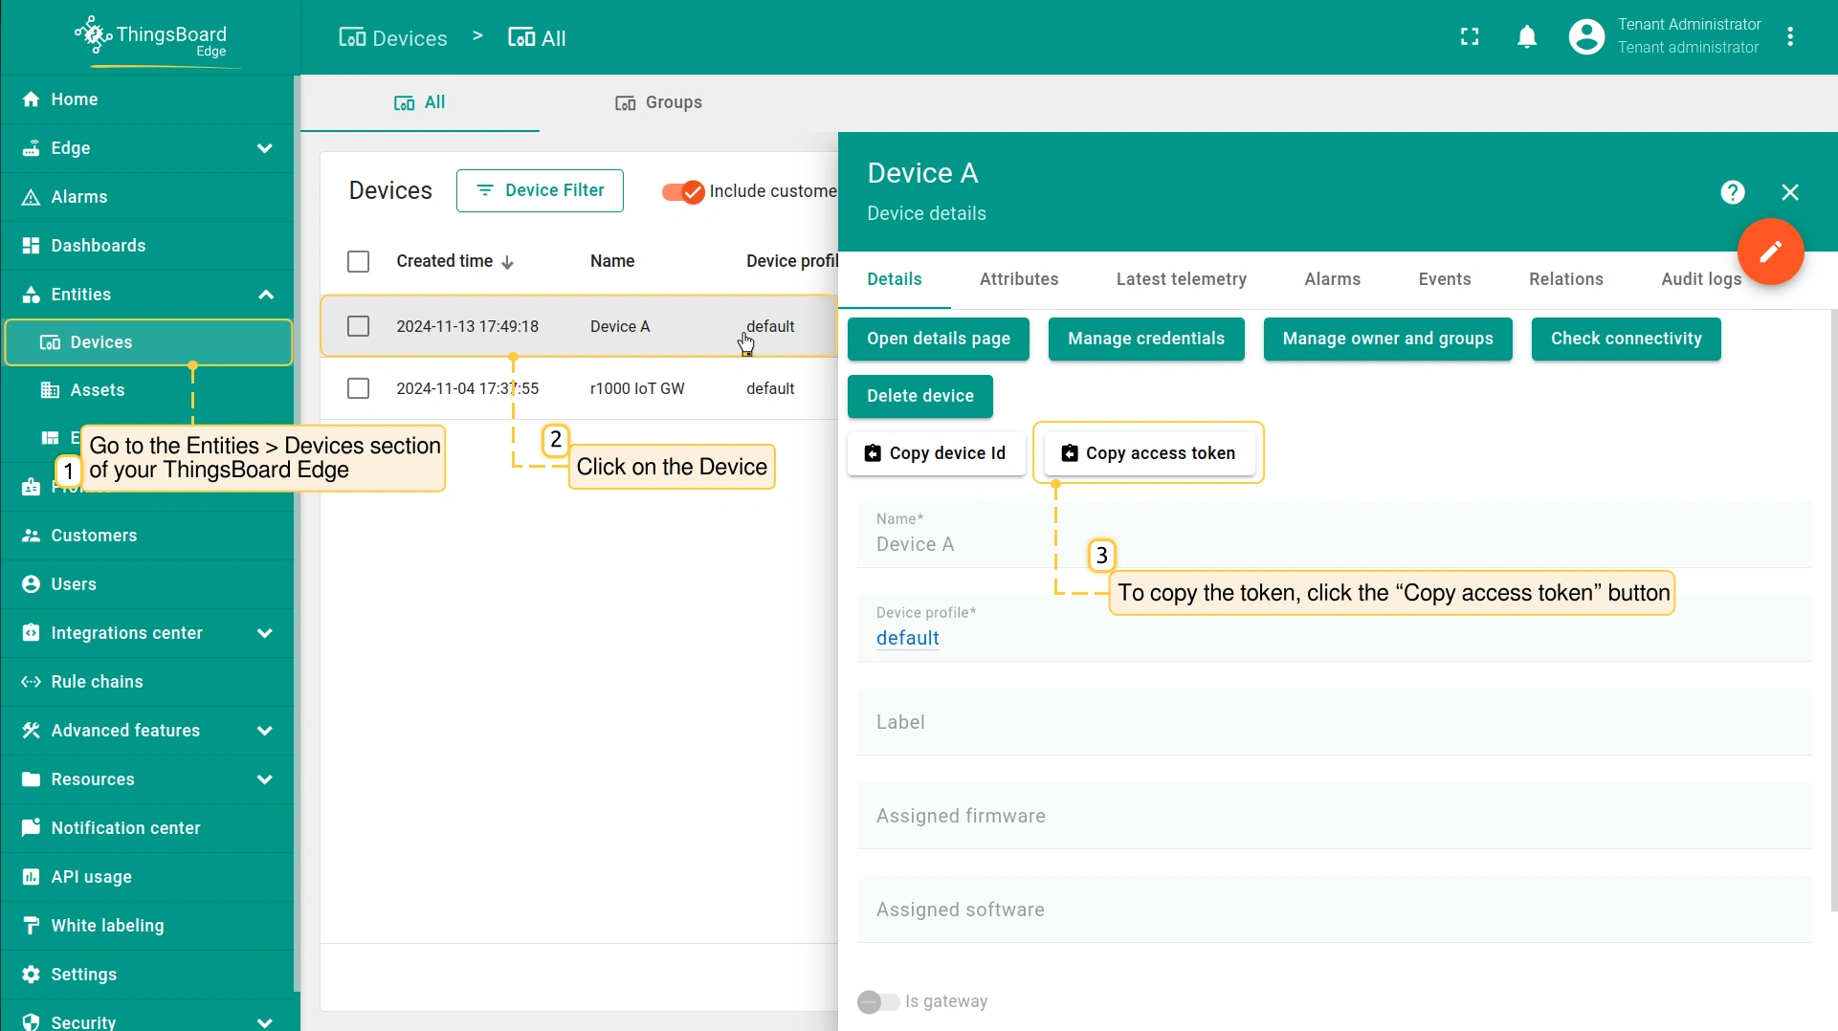The height and width of the screenshot is (1031, 1838).
Task: Open the Groups tab
Action: pyautogui.click(x=658, y=102)
